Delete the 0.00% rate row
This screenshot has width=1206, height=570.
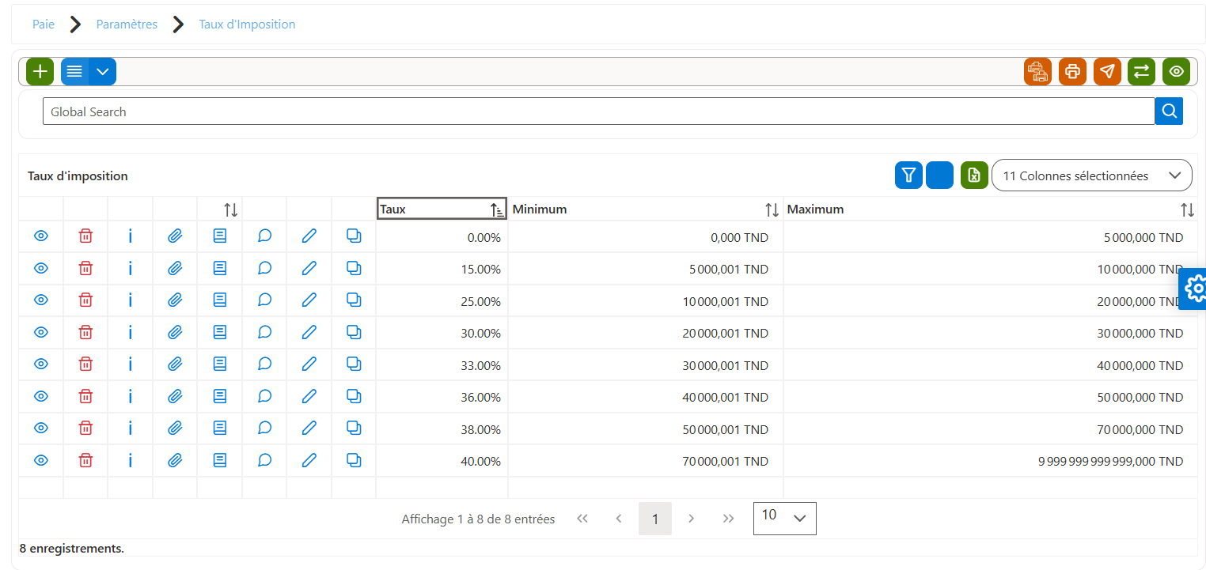click(x=85, y=236)
